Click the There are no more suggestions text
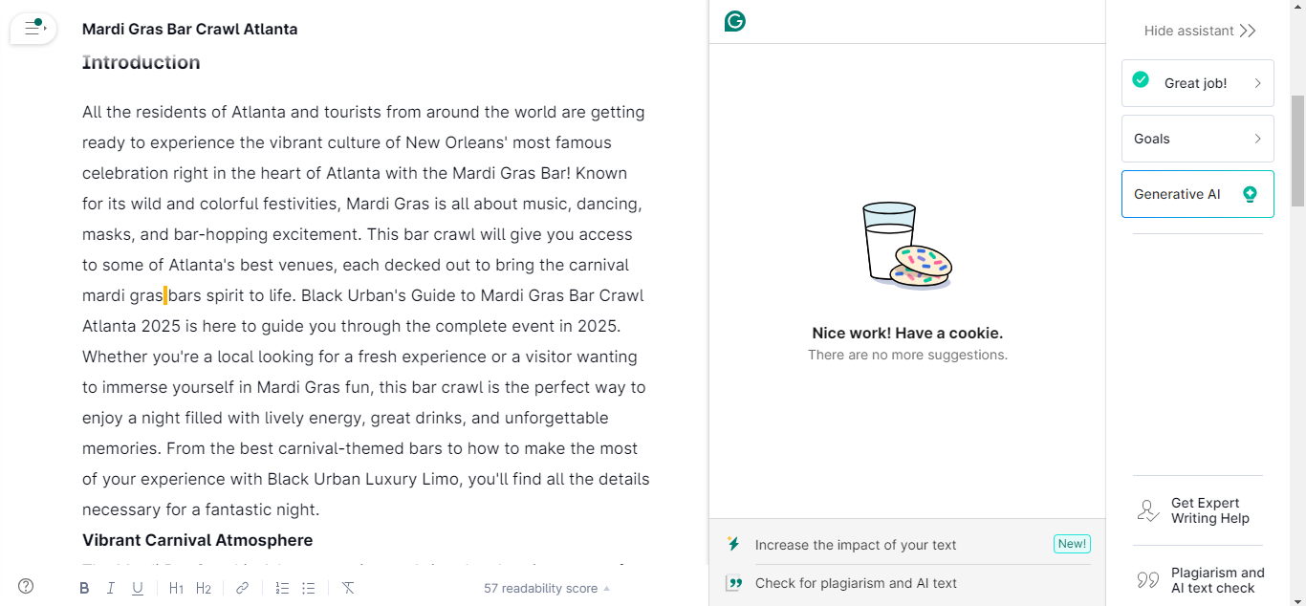The height and width of the screenshot is (606, 1306). (907, 355)
